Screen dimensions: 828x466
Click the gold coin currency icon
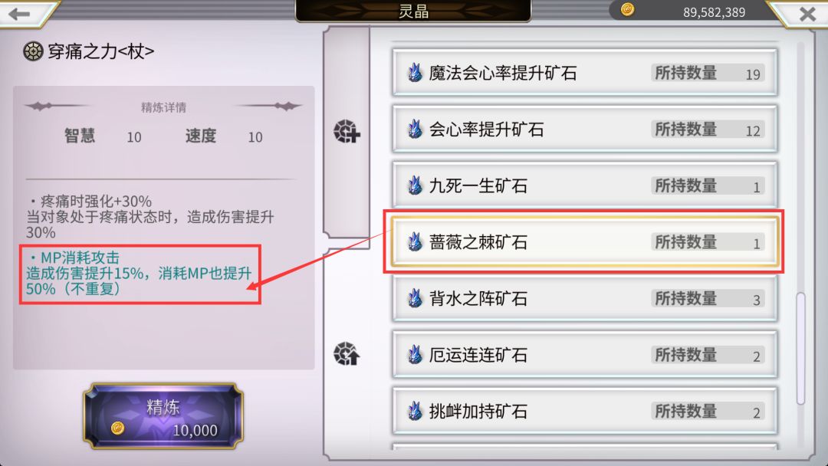(x=627, y=9)
